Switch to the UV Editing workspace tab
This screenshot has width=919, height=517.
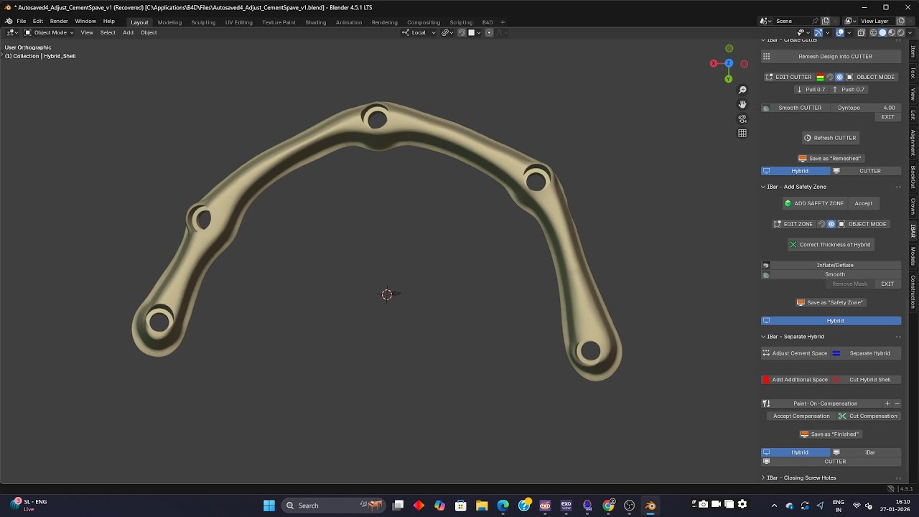pyautogui.click(x=239, y=22)
